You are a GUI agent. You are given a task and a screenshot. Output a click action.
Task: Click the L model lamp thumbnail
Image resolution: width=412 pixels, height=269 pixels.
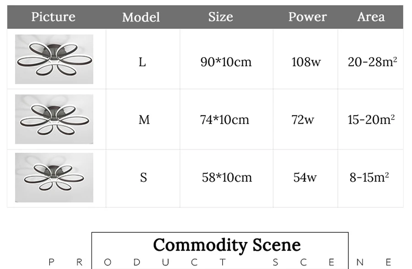click(54, 59)
